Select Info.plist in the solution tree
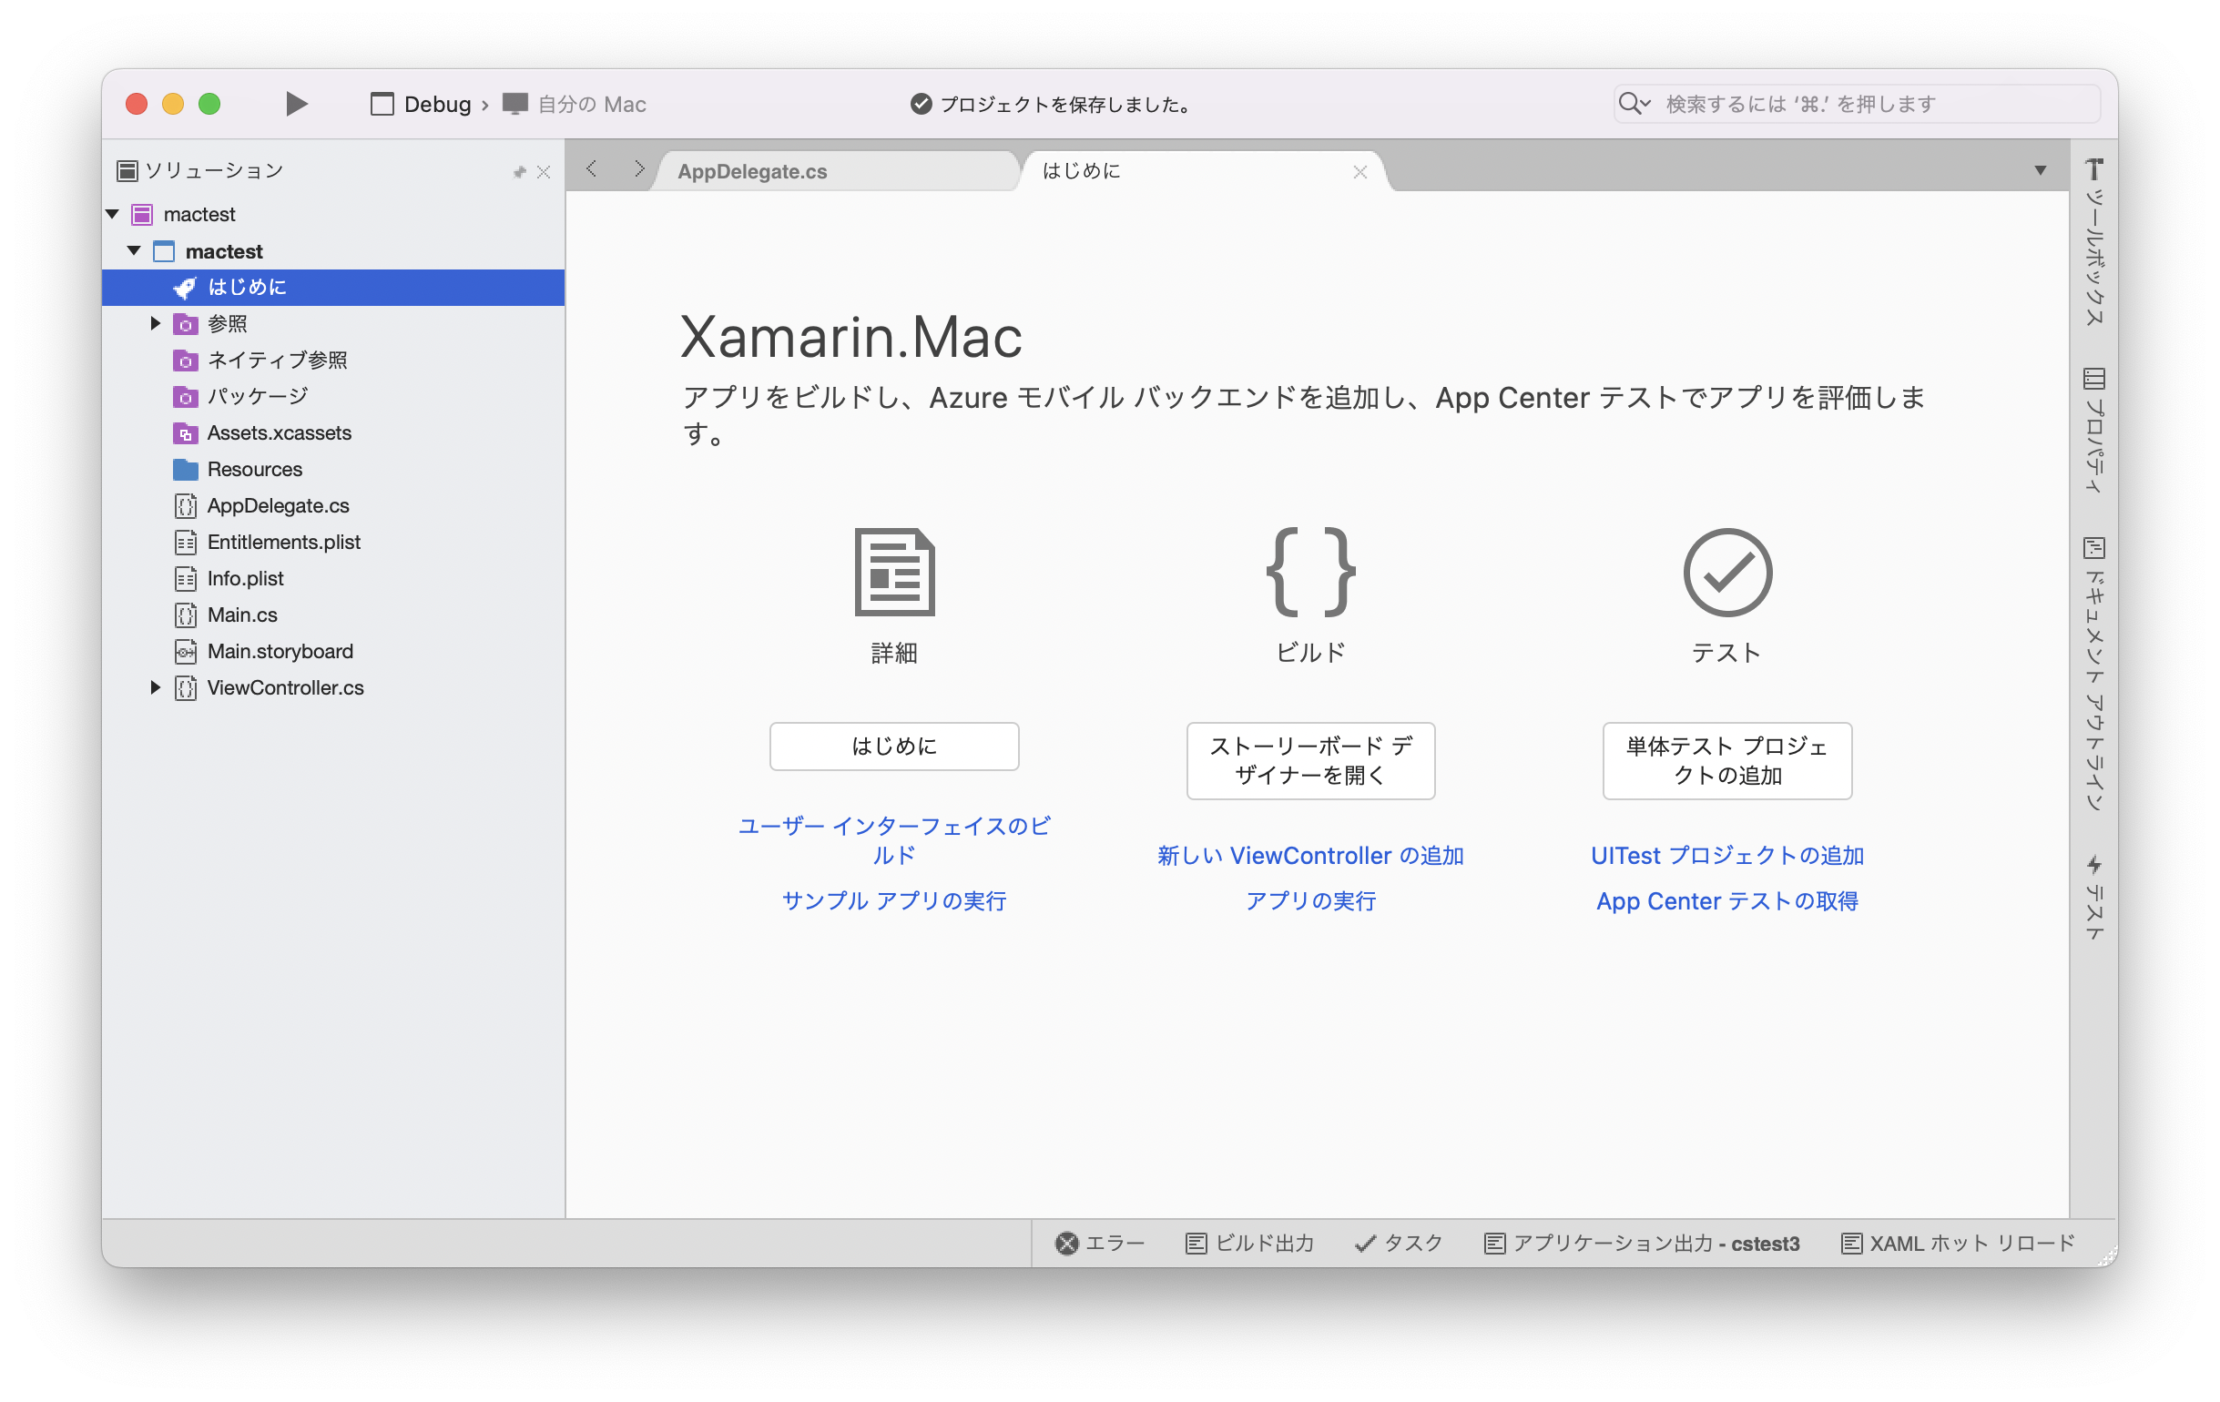This screenshot has width=2220, height=1402. (332, 579)
